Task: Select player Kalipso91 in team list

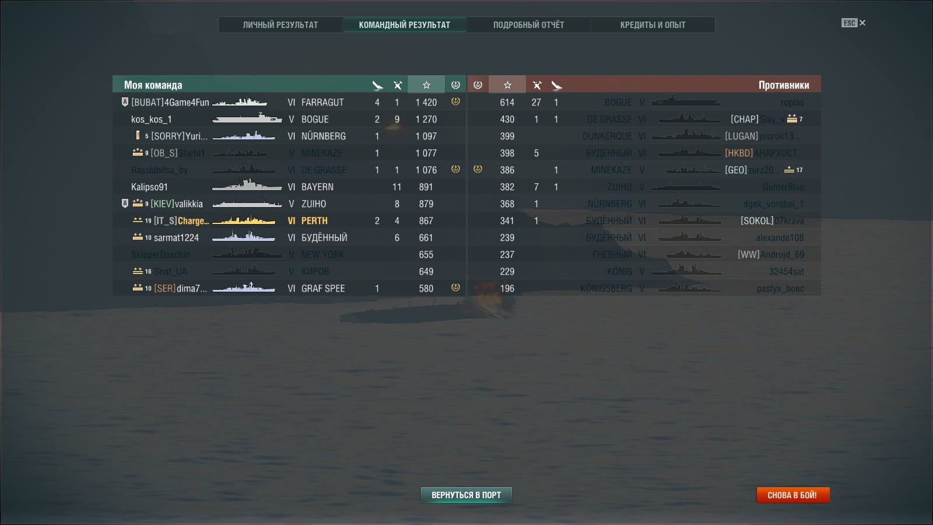Action: pos(289,187)
